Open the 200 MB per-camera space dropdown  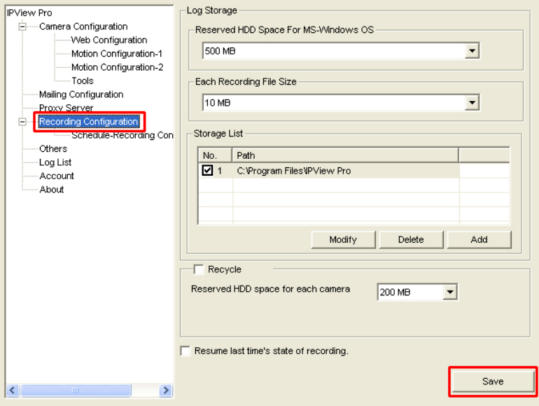[449, 293]
